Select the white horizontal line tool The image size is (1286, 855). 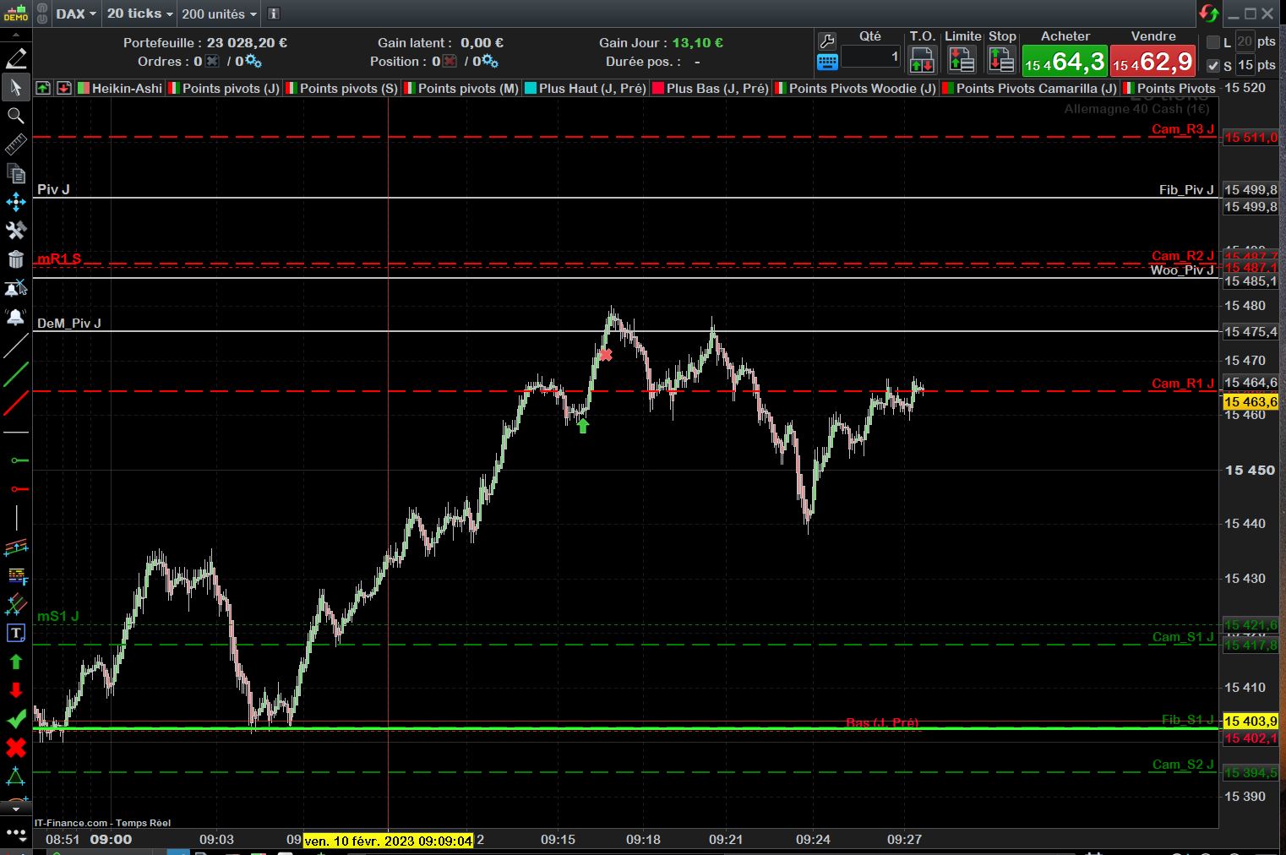[15, 432]
